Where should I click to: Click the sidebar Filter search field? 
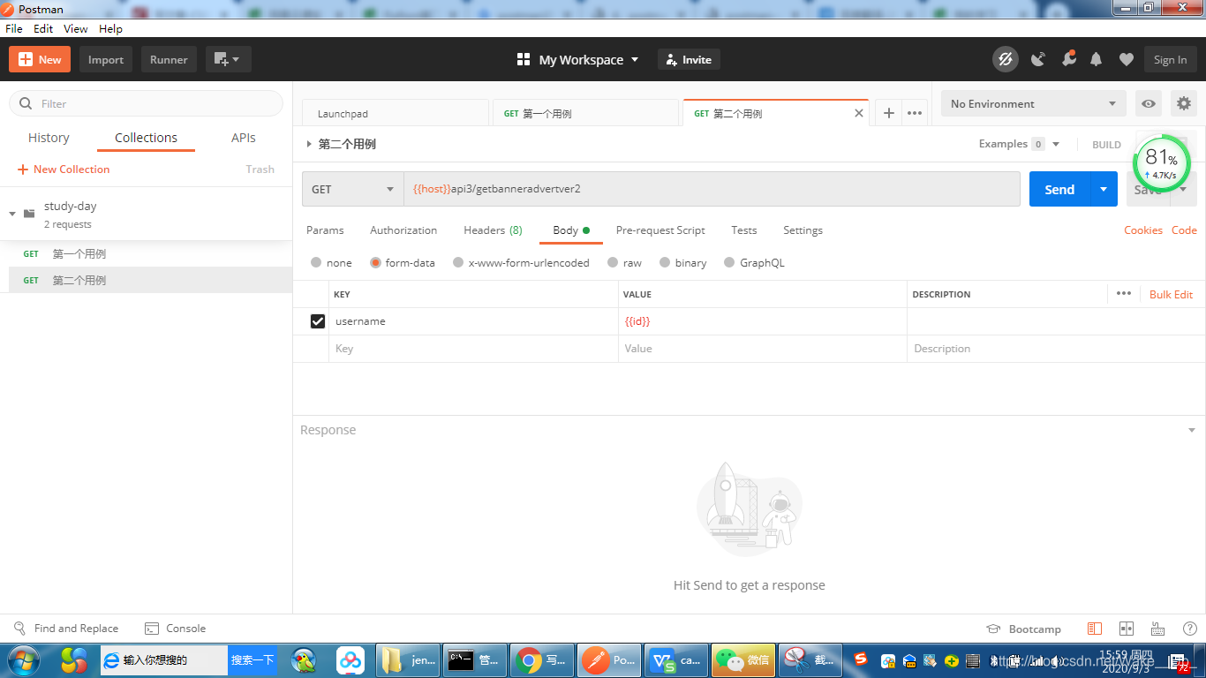(146, 103)
